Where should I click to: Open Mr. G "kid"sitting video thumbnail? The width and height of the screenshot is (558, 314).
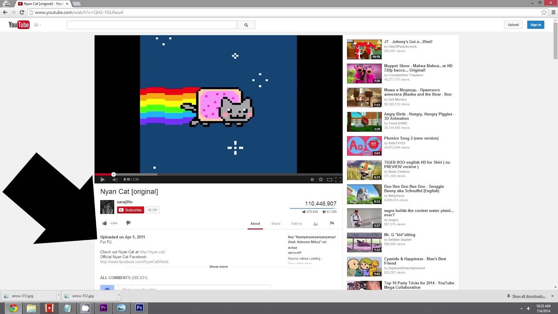364,242
